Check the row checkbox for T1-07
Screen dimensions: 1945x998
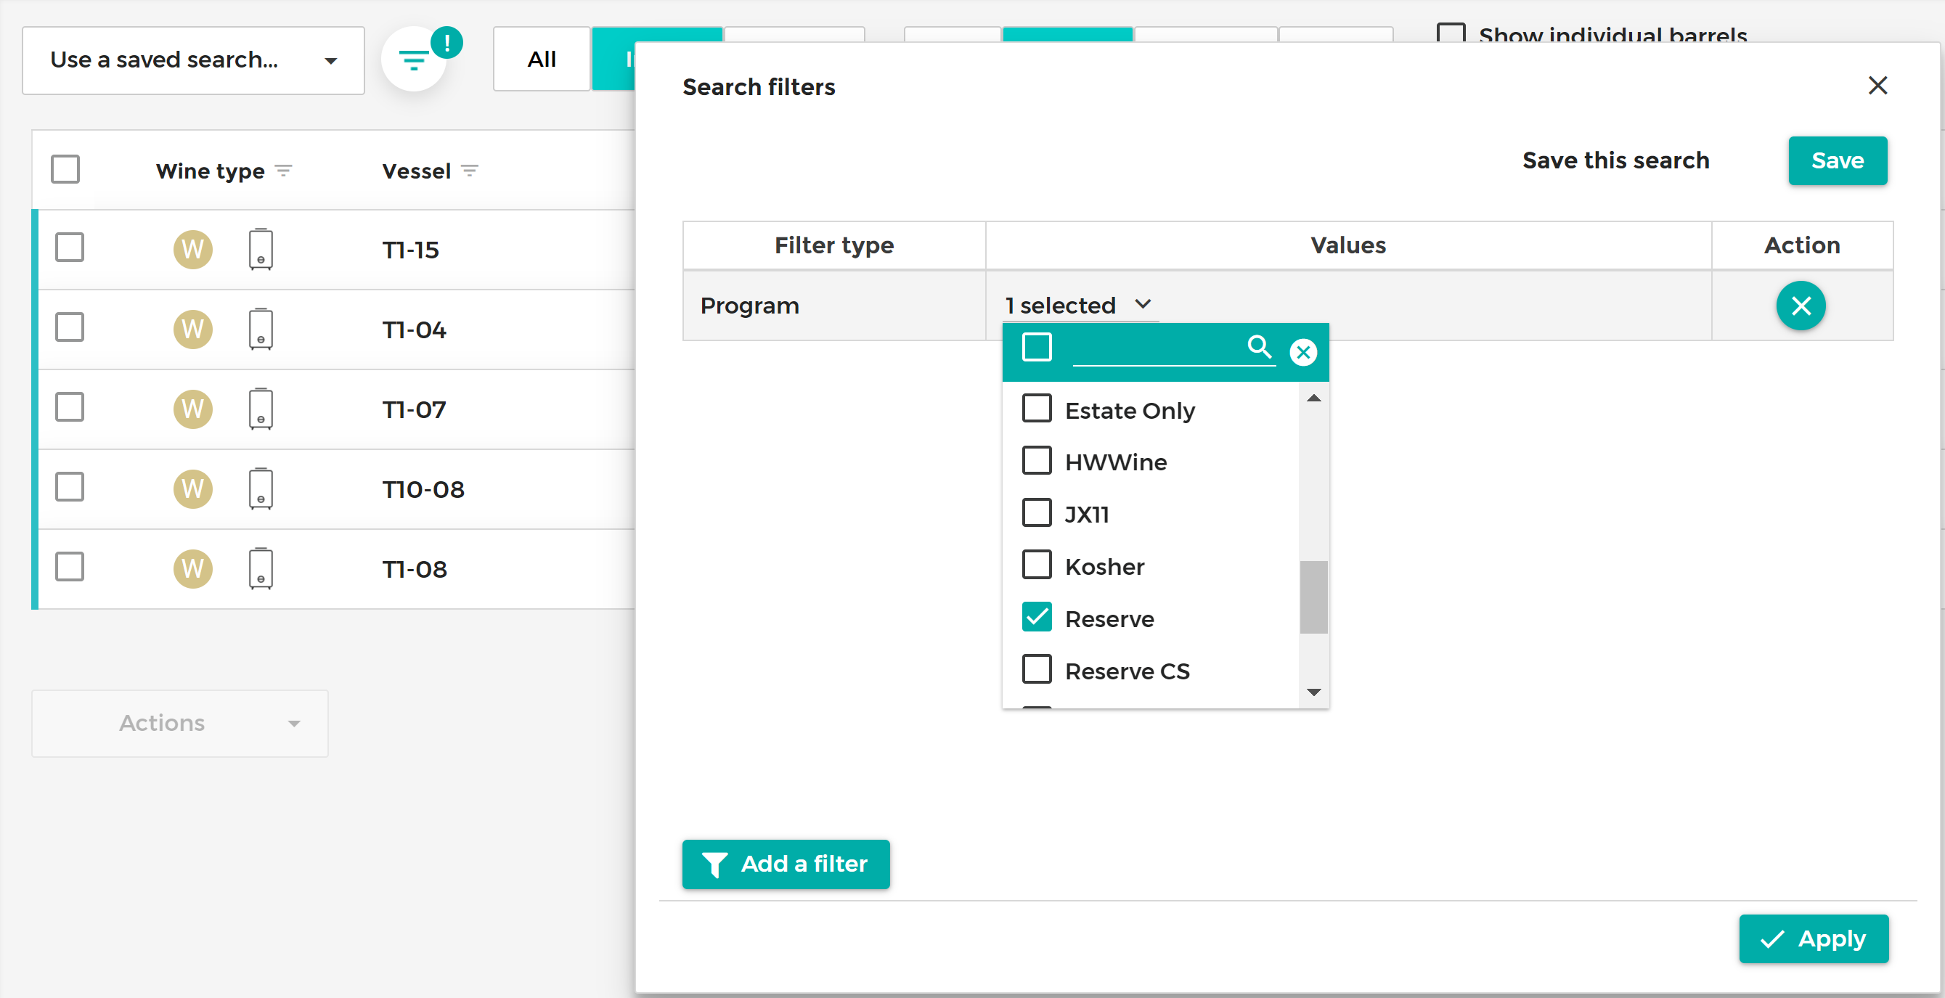(x=70, y=407)
